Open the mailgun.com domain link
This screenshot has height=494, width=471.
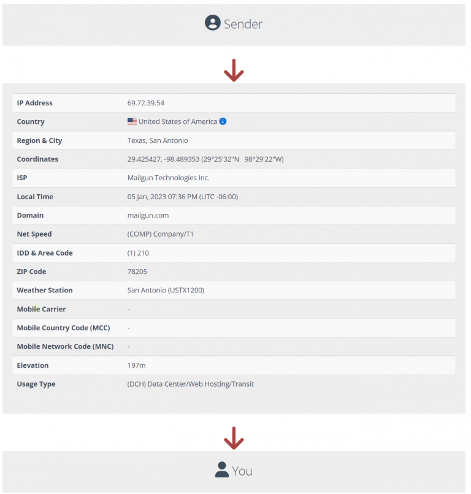(x=148, y=215)
